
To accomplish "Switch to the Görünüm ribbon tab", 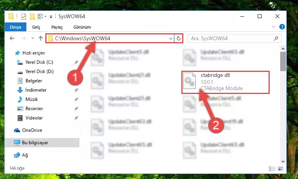I will click(82, 27).
